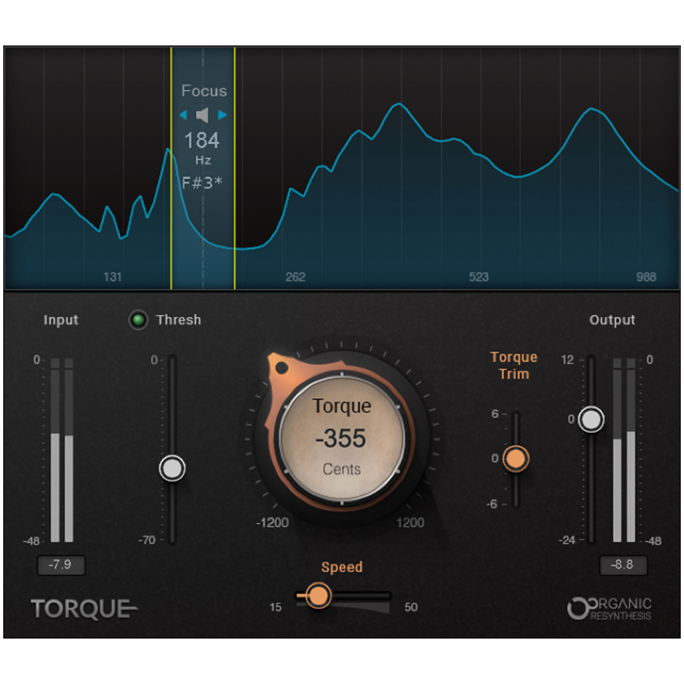Click the 184 Hz Focus frequency value
This screenshot has height=684, width=684.
[x=202, y=141]
